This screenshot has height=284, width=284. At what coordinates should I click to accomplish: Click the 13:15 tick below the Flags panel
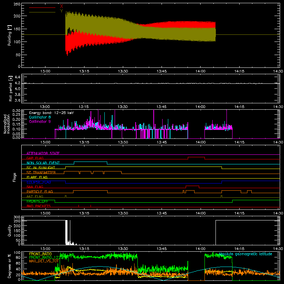[84, 213]
